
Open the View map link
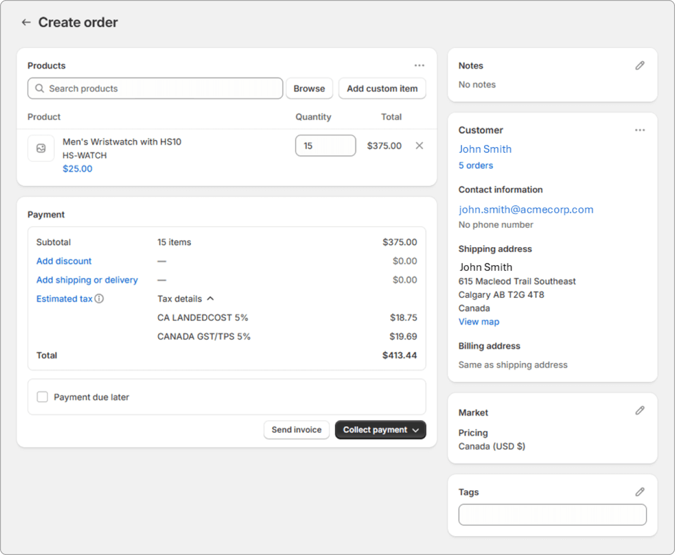click(479, 322)
